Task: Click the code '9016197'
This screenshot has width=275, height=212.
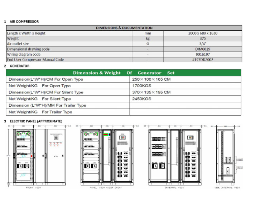Action: [x=203, y=54]
